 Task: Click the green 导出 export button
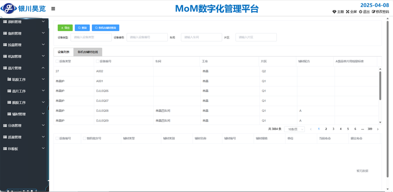(65, 28)
